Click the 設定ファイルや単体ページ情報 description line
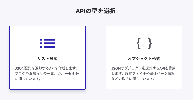 tap(143, 73)
